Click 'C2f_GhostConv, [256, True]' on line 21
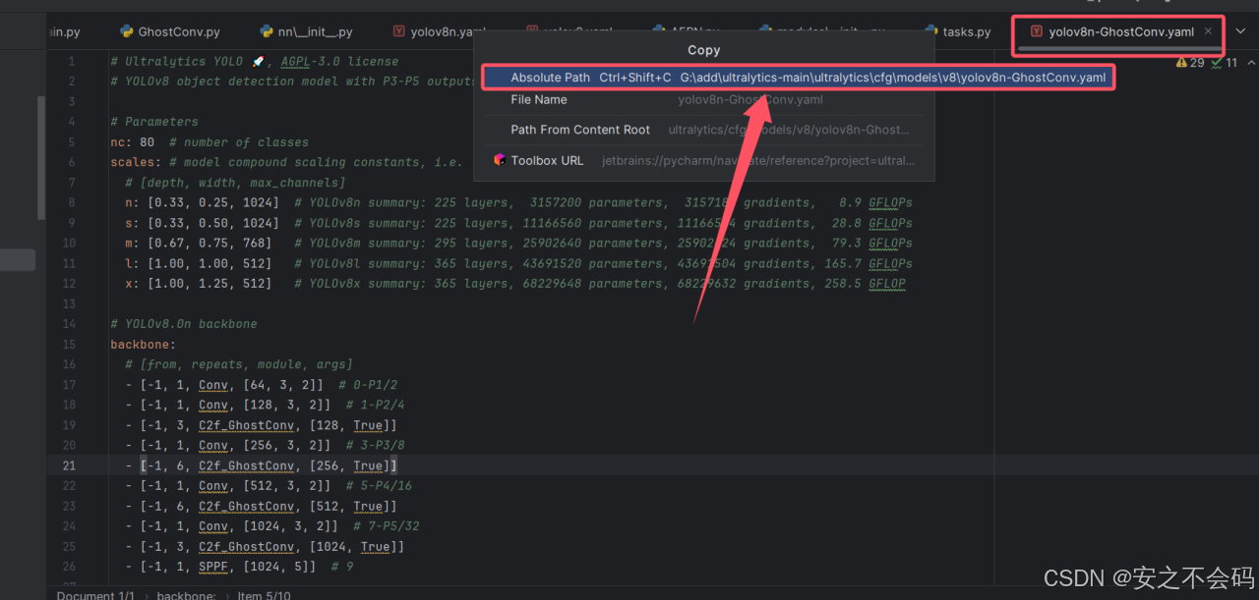This screenshot has width=1259, height=600. pos(294,465)
